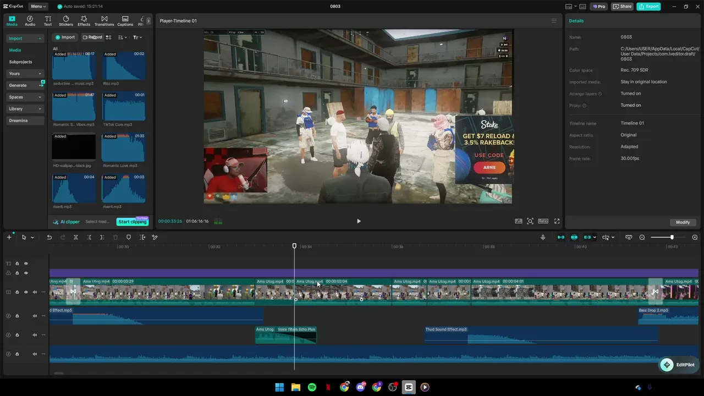Click the Add marker shield icon

coord(129,237)
